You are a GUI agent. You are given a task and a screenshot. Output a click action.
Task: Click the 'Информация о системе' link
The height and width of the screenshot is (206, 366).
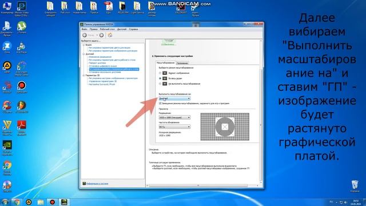click(97, 184)
